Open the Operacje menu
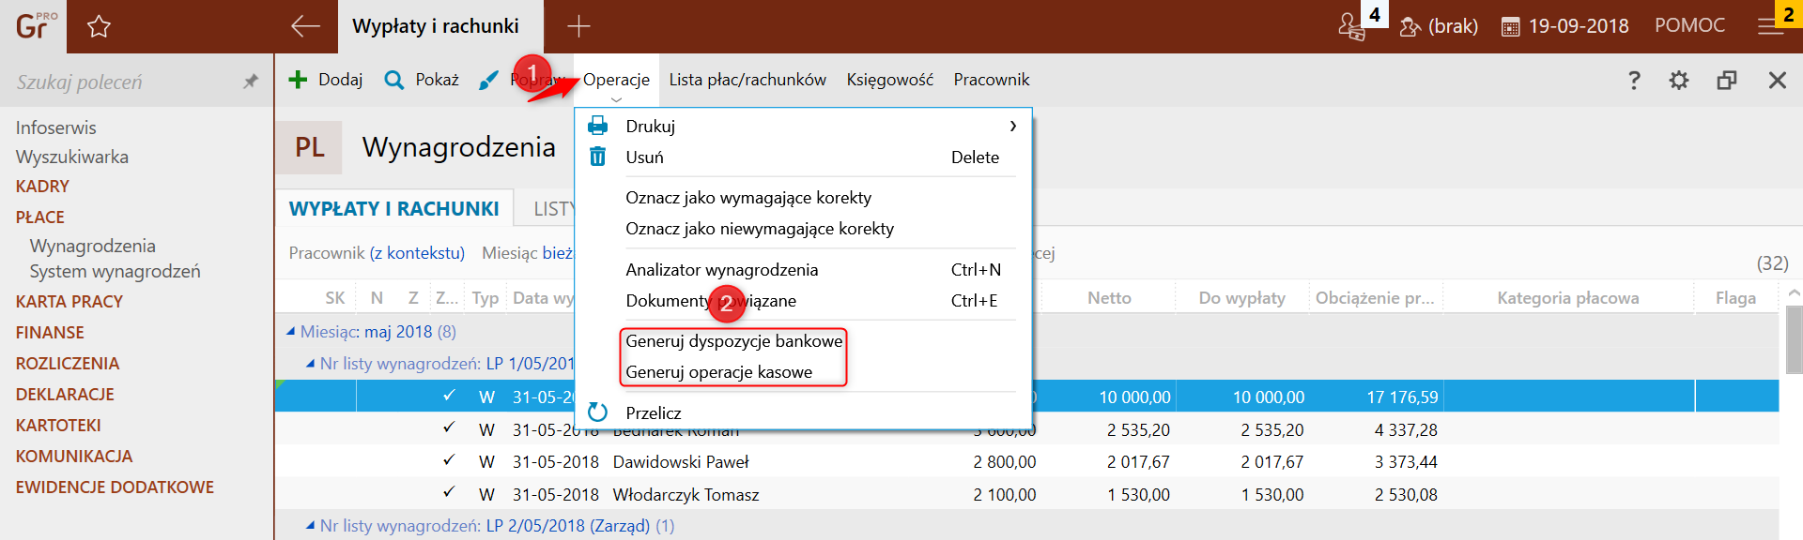Screen dimensions: 1803x540 [616, 80]
